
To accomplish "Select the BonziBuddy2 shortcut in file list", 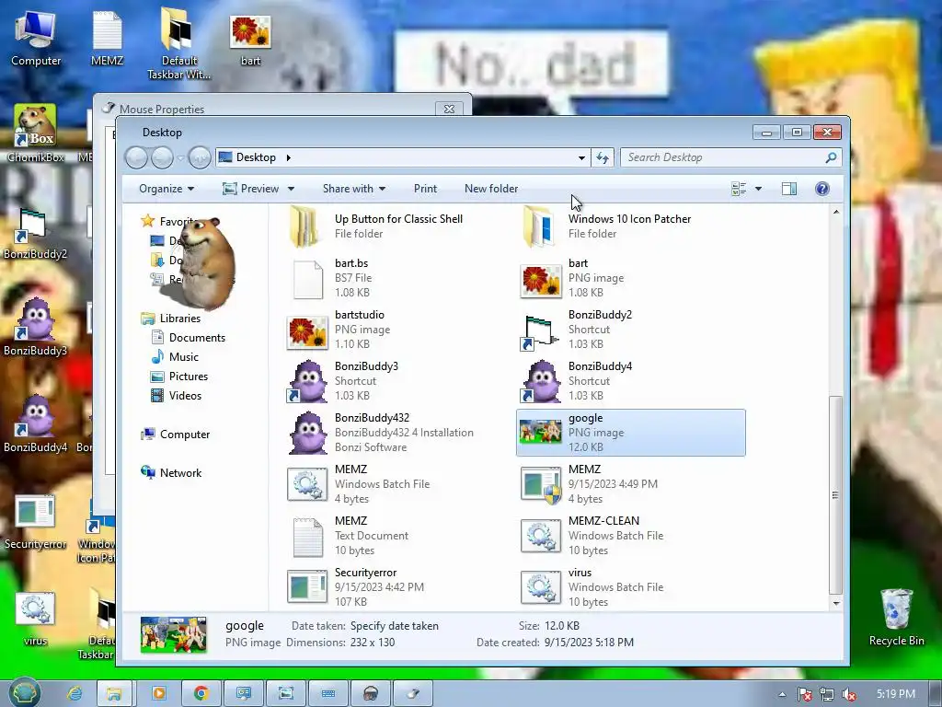I will tap(631, 330).
